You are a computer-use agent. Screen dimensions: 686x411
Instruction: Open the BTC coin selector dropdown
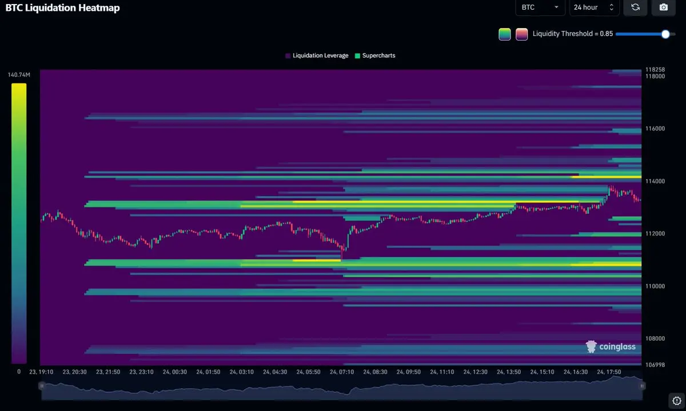coord(540,7)
